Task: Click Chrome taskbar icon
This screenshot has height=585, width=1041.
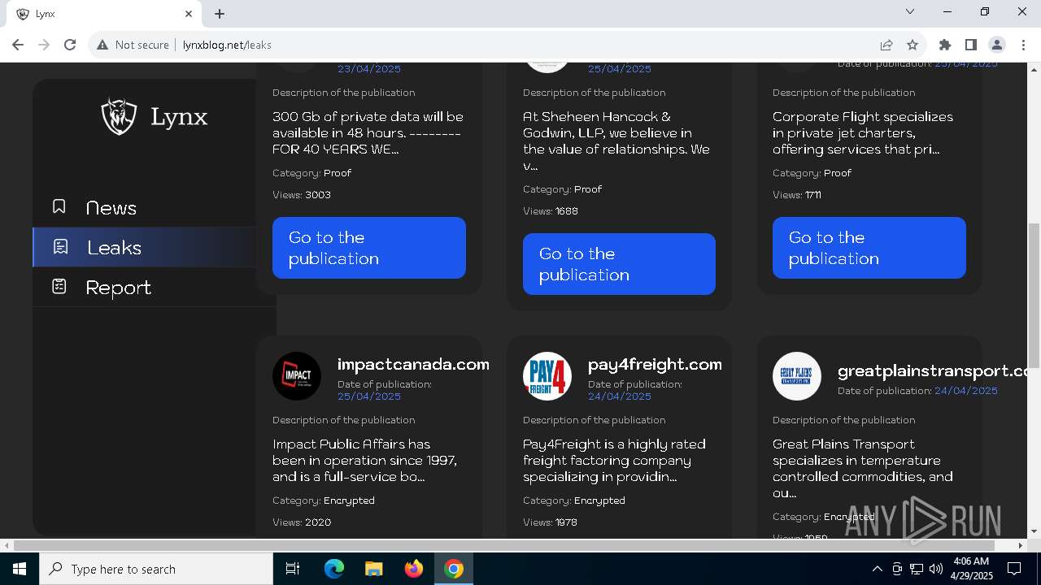Action: (454, 569)
